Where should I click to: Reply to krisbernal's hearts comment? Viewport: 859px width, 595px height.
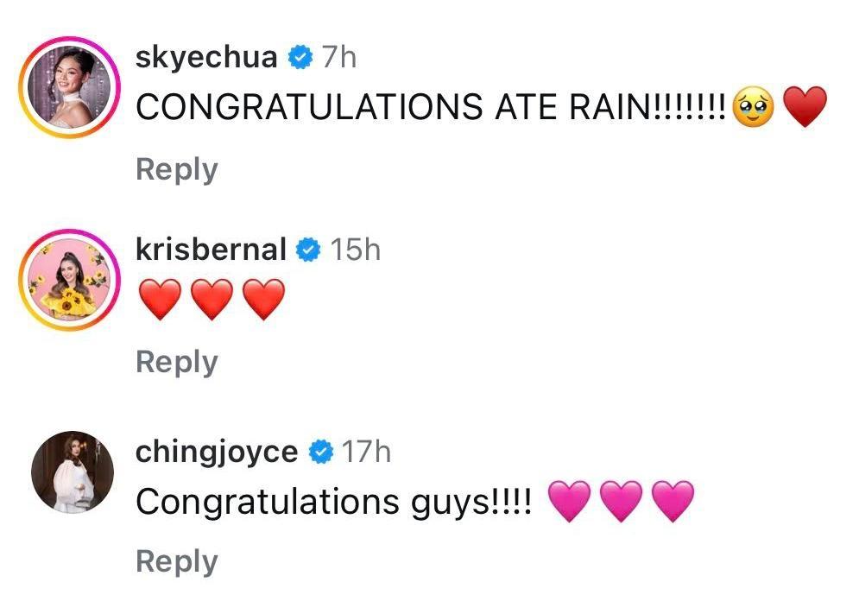click(176, 362)
